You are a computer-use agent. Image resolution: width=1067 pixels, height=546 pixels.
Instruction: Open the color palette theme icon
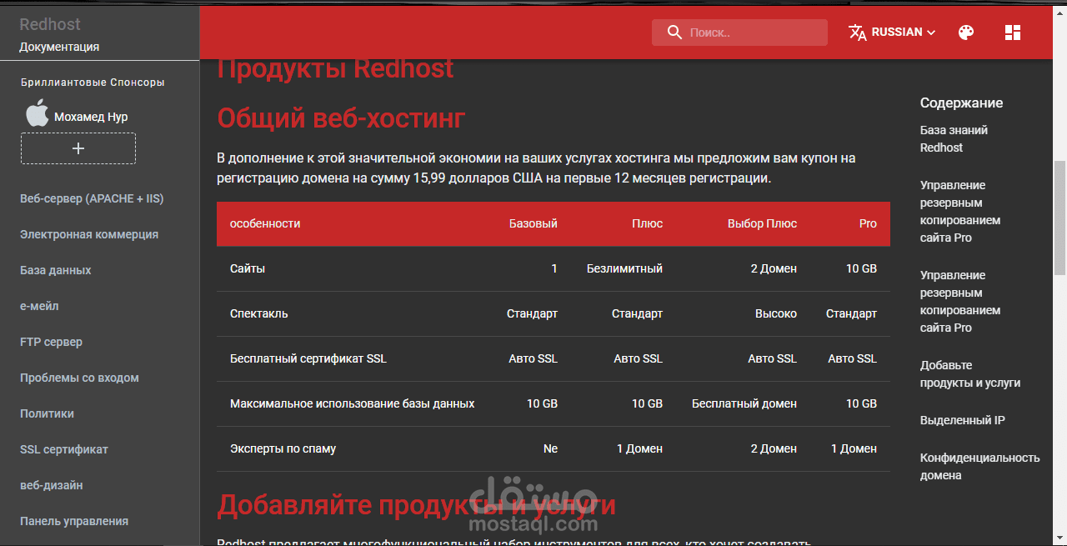click(x=966, y=33)
